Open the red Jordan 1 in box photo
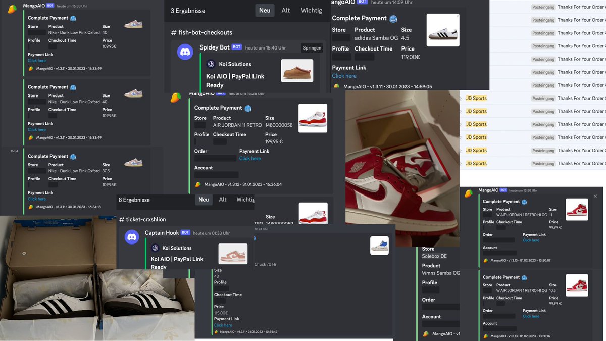This screenshot has height=341, width=606. click(x=402, y=168)
